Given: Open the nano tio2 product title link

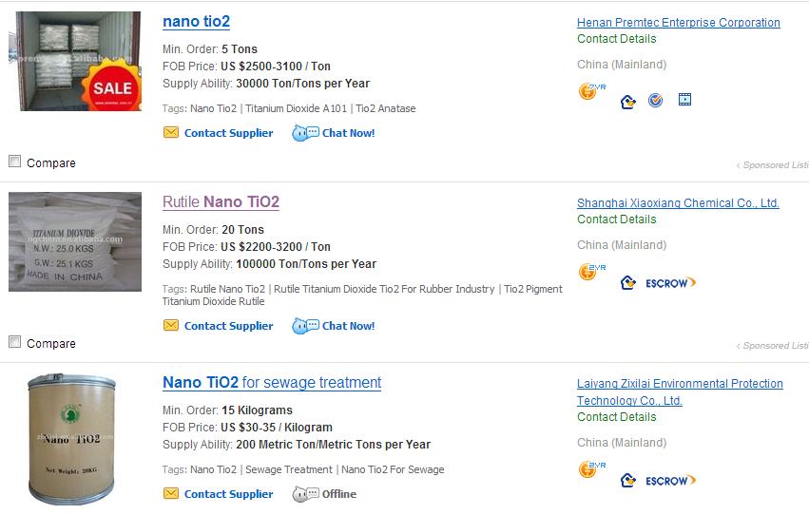Looking at the screenshot, I should pyautogui.click(x=196, y=22).
